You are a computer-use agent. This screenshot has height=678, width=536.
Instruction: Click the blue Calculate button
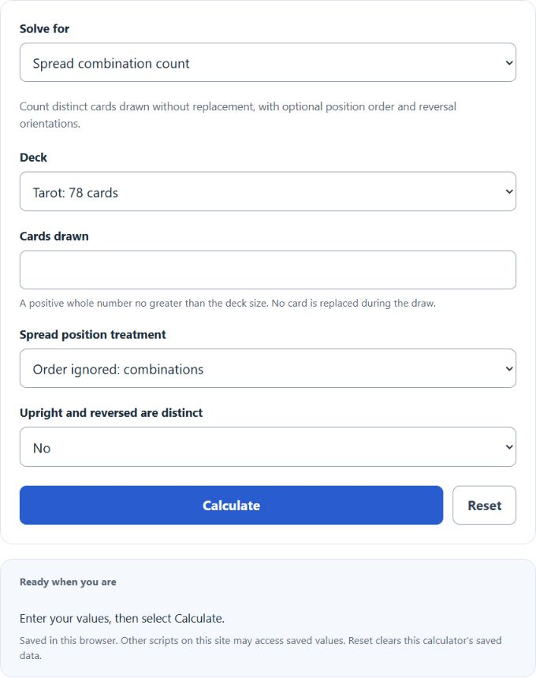[x=231, y=505]
